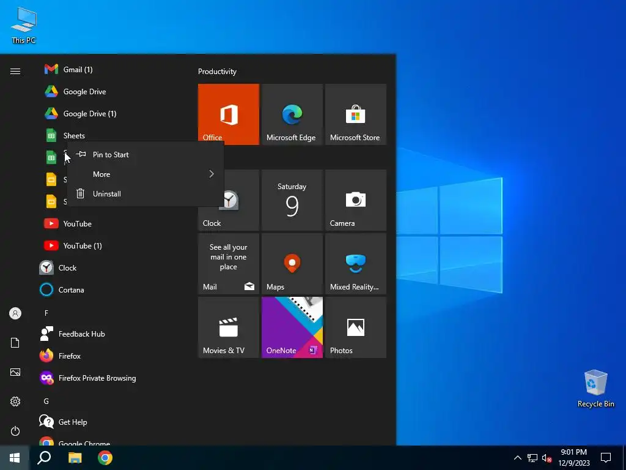Launch the Photos tile
Viewport: 626px width, 470px height.
tap(356, 327)
